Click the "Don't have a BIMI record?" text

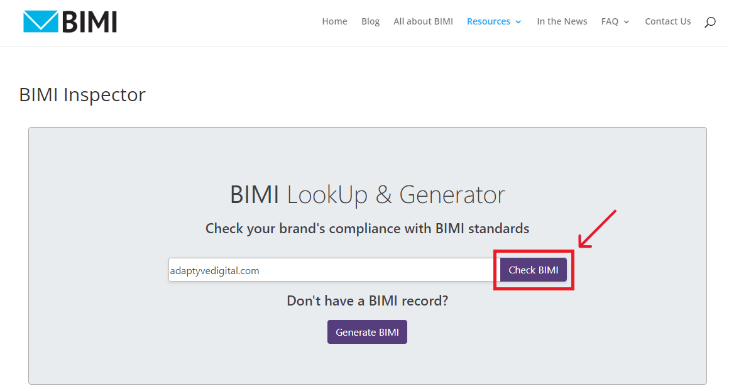coord(367,300)
